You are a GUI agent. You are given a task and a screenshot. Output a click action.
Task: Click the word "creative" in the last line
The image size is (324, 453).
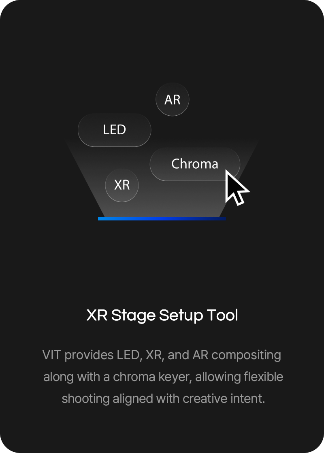(x=205, y=399)
